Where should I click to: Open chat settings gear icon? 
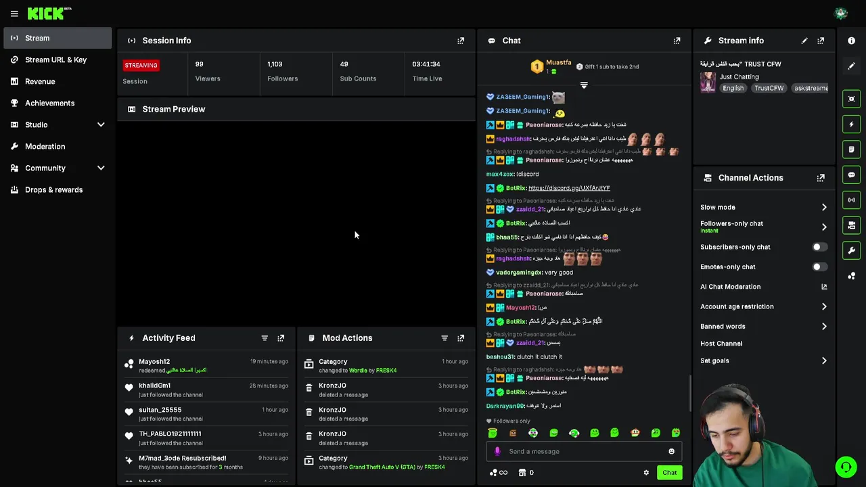click(646, 473)
